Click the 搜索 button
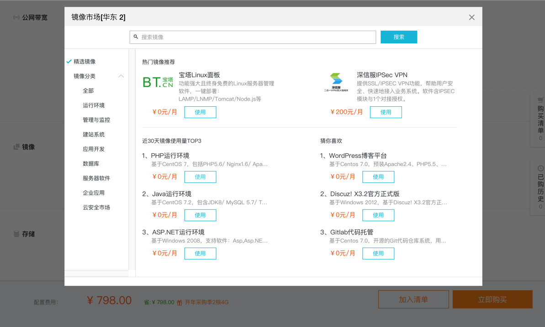The width and height of the screenshot is (545, 327). point(398,37)
